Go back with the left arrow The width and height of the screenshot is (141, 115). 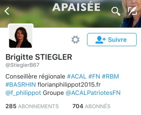(x=7, y=11)
